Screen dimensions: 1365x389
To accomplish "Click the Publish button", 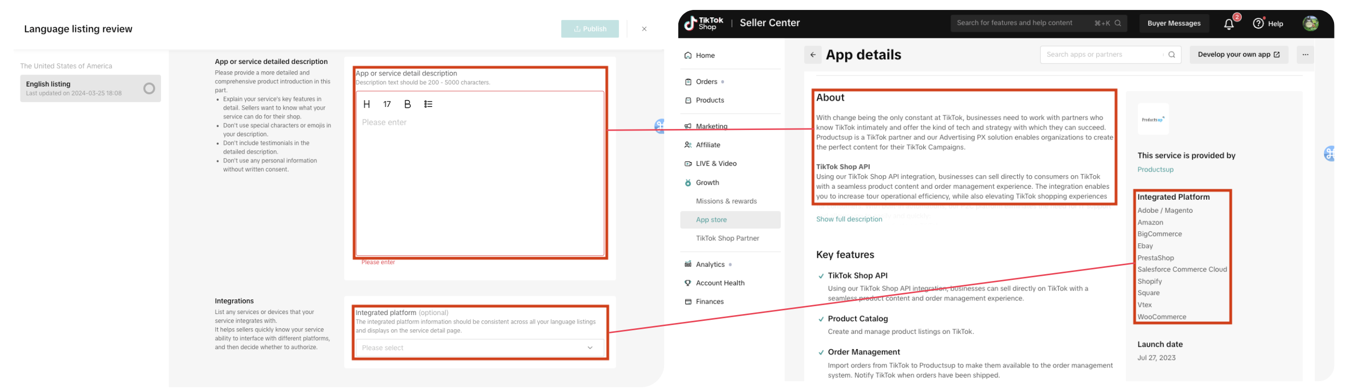I will coord(590,29).
